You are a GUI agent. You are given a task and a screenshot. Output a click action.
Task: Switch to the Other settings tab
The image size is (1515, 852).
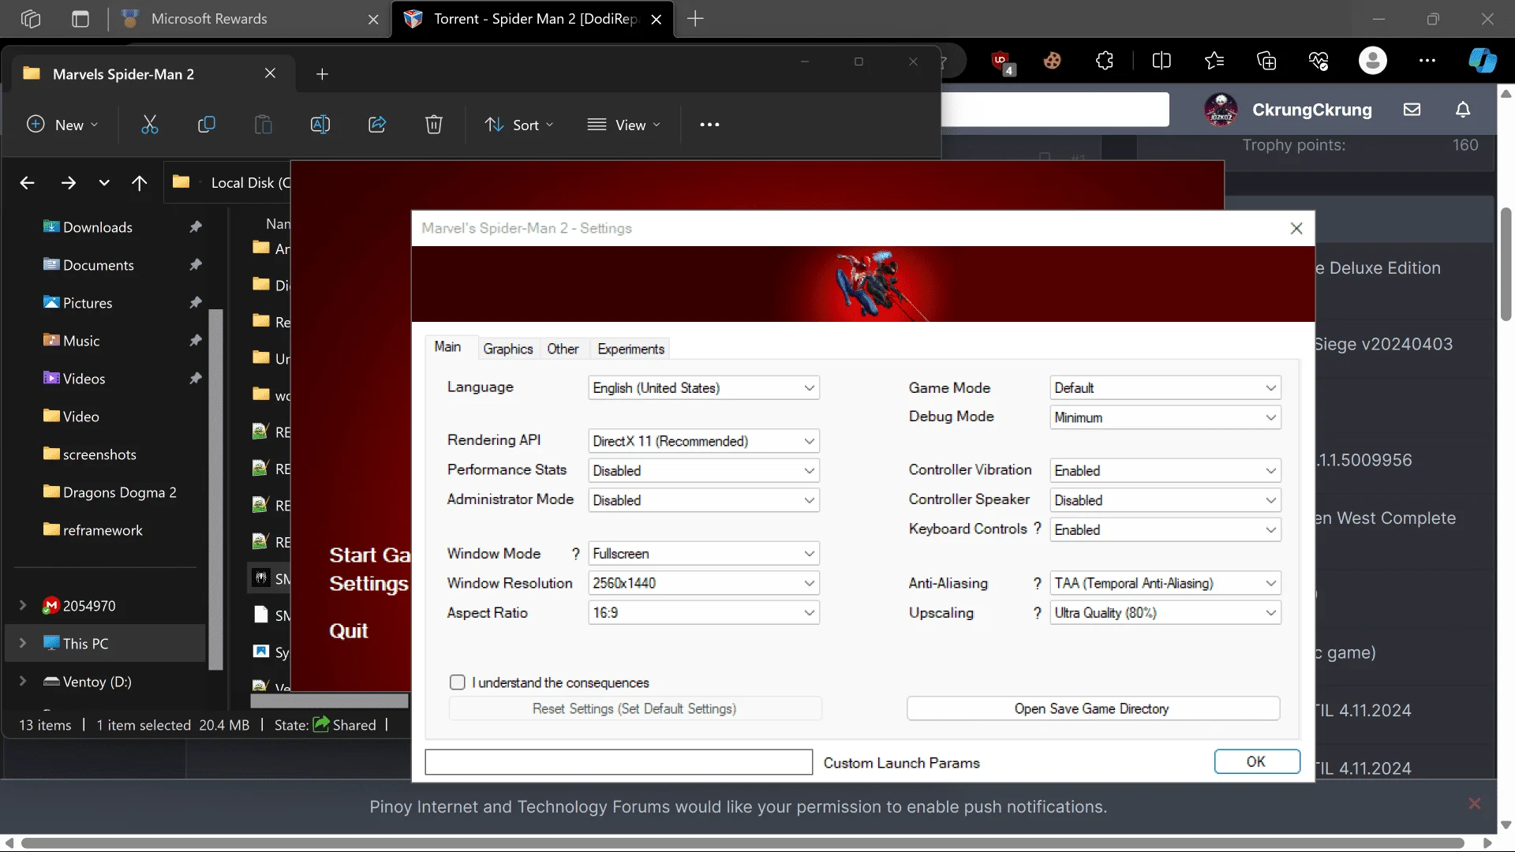563,349
